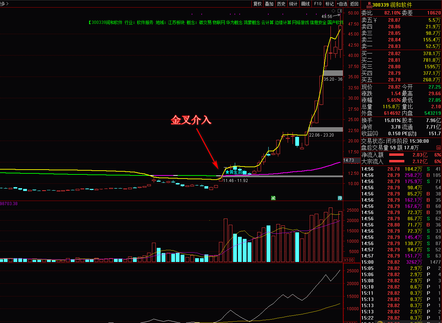Expand the 多 > menu at top left
This screenshot has width=442, height=323.
click(x=4, y=4)
